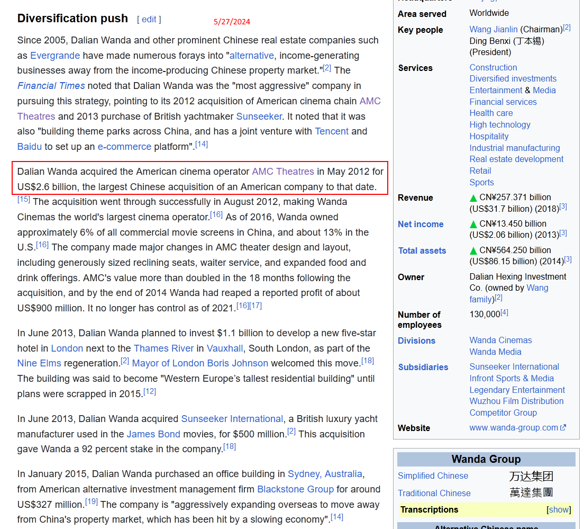This screenshot has height=529, width=584.
Task: Jump to citation [19]
Action: [x=91, y=502]
